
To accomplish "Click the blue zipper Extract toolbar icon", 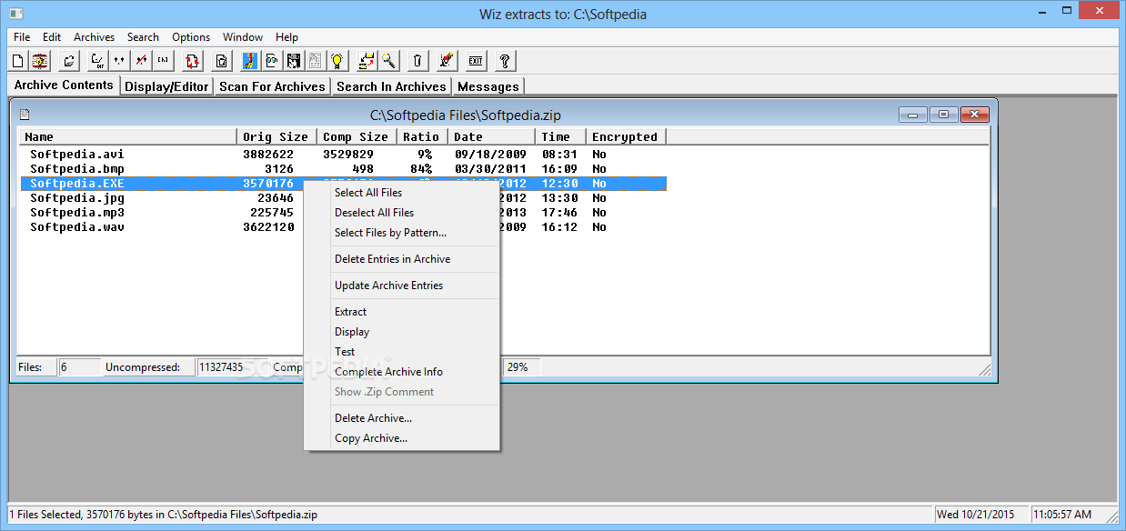I will tap(249, 61).
